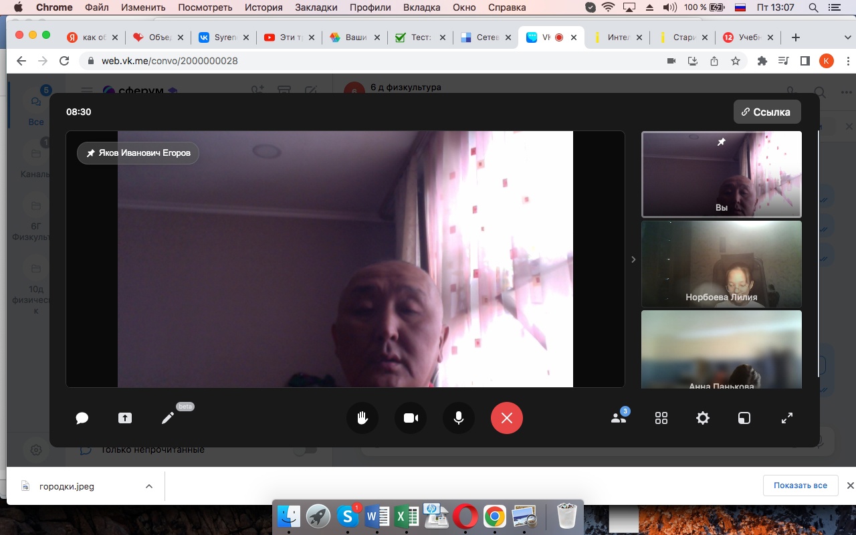Open the camera permission icon in address bar
The width and height of the screenshot is (856, 535).
[x=671, y=61]
